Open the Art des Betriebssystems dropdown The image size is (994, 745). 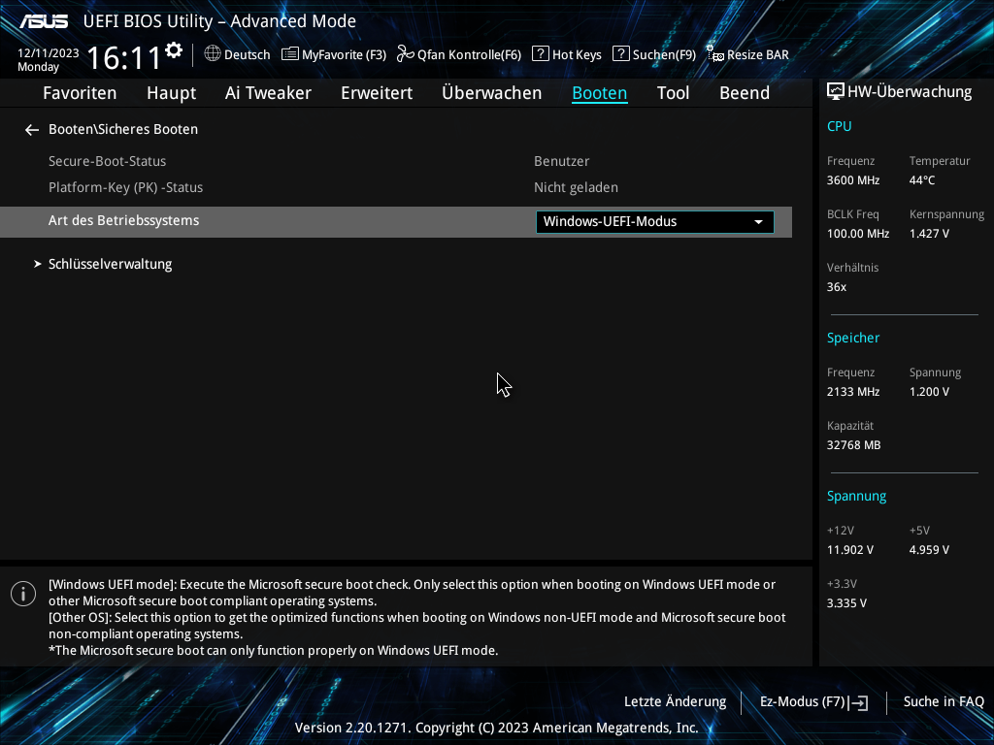coord(655,222)
